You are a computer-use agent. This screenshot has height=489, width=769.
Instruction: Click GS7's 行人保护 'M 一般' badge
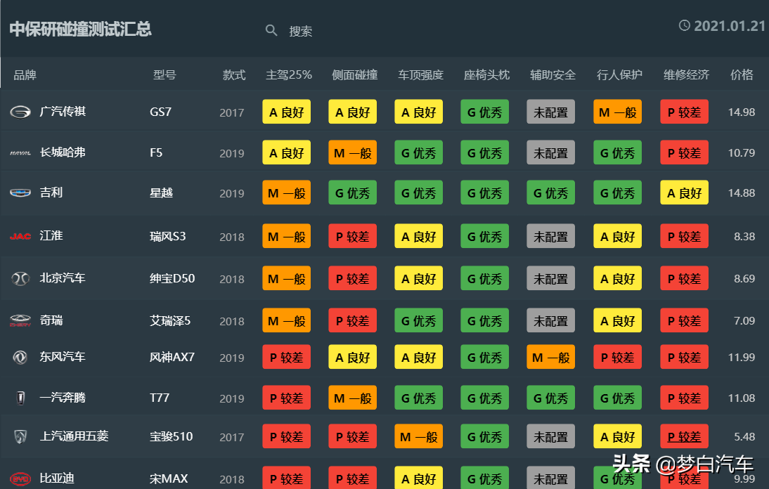617,112
